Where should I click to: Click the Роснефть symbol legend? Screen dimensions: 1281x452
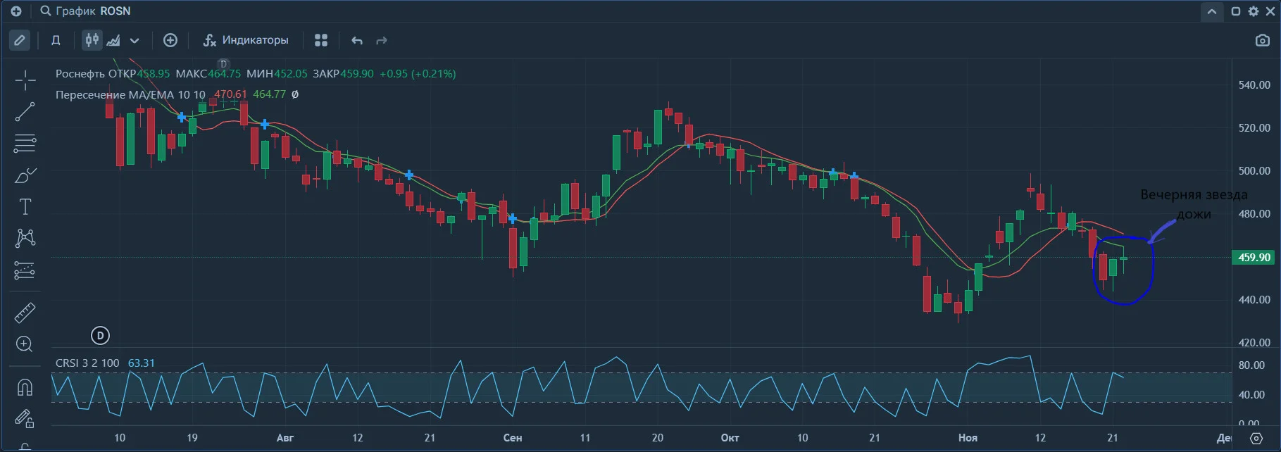click(x=80, y=74)
